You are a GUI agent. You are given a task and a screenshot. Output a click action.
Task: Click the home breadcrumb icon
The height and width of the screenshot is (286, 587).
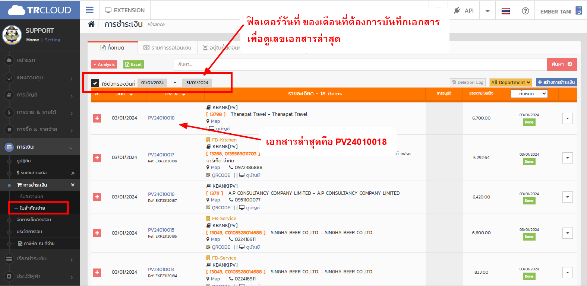click(91, 24)
